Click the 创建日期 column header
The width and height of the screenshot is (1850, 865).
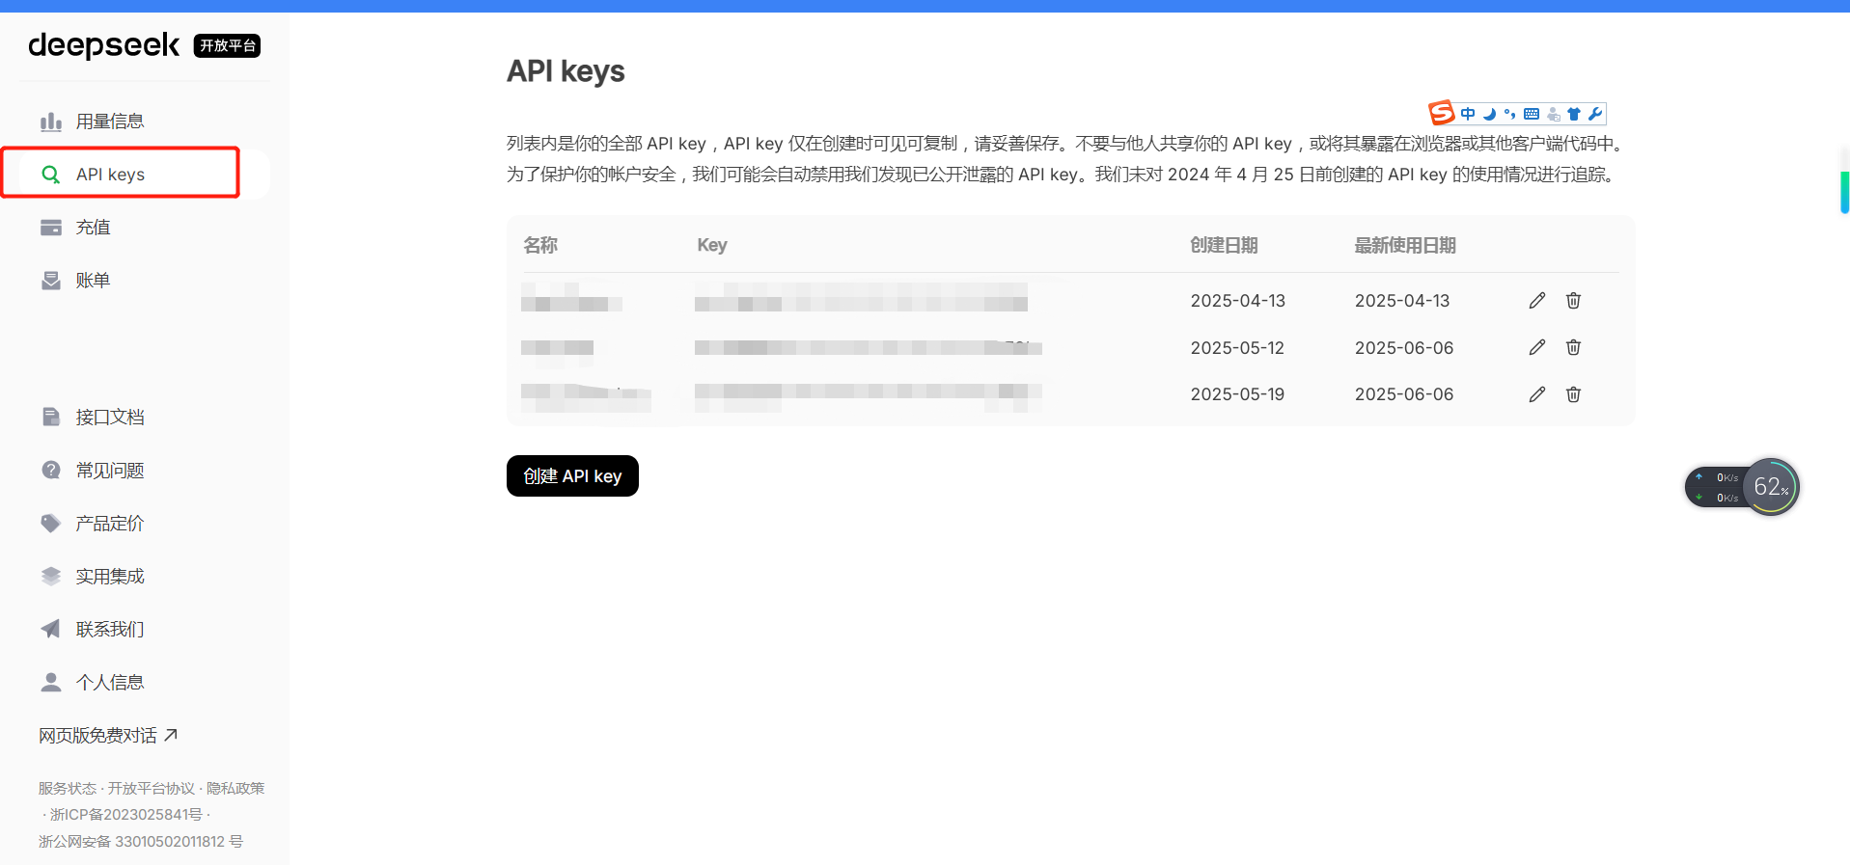(x=1224, y=245)
